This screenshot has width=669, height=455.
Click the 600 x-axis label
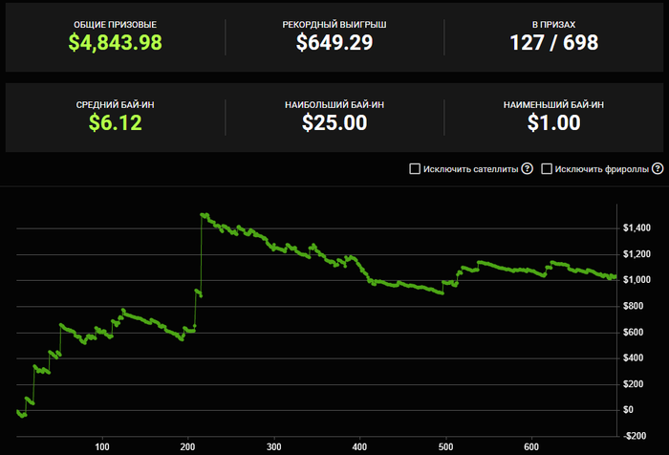coord(531,447)
